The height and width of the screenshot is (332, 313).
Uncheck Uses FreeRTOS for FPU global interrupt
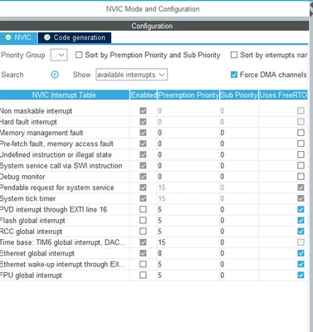tap(301, 276)
